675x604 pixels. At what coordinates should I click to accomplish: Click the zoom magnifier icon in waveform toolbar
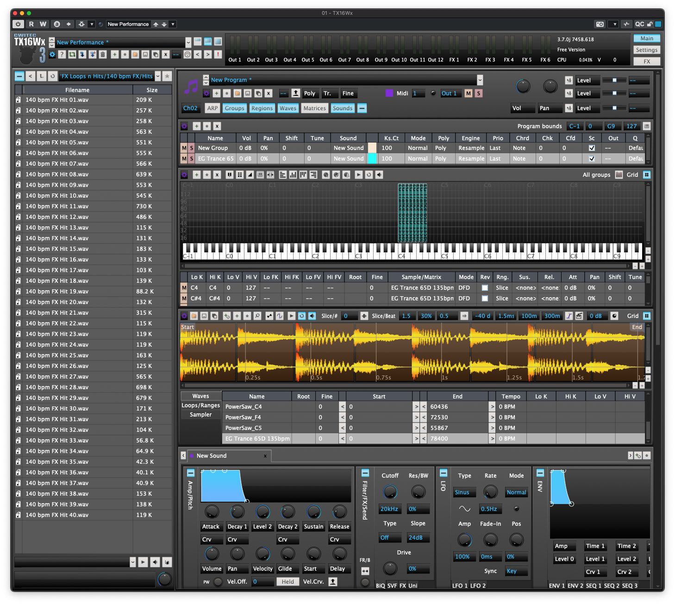(x=257, y=316)
